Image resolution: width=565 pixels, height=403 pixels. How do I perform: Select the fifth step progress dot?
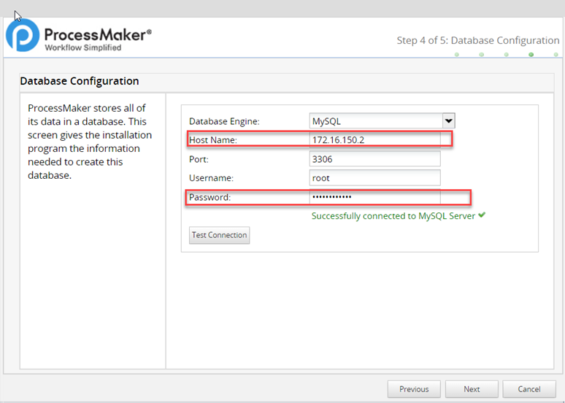556,55
